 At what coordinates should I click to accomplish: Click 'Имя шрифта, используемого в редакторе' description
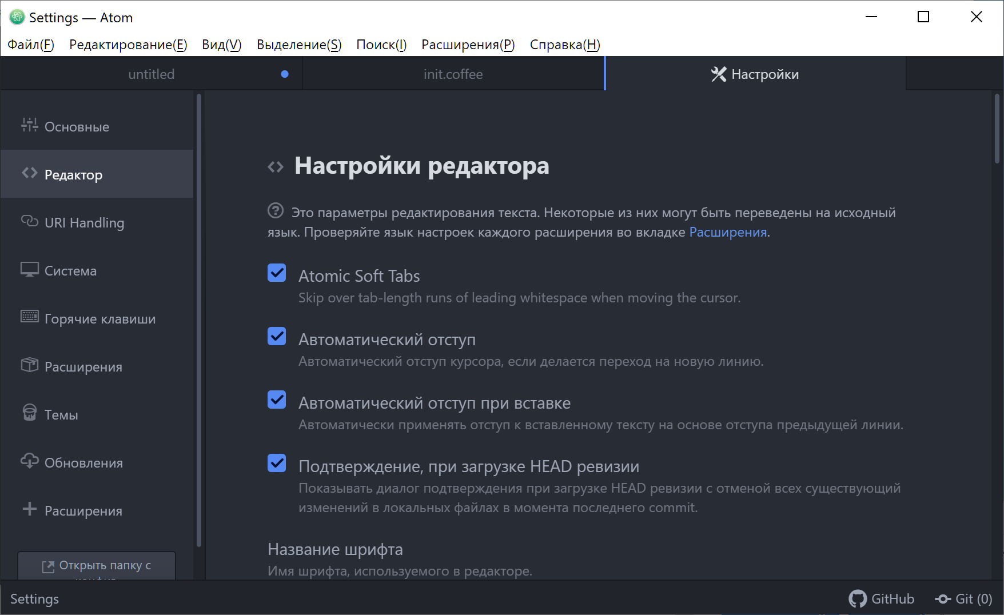pyautogui.click(x=400, y=571)
